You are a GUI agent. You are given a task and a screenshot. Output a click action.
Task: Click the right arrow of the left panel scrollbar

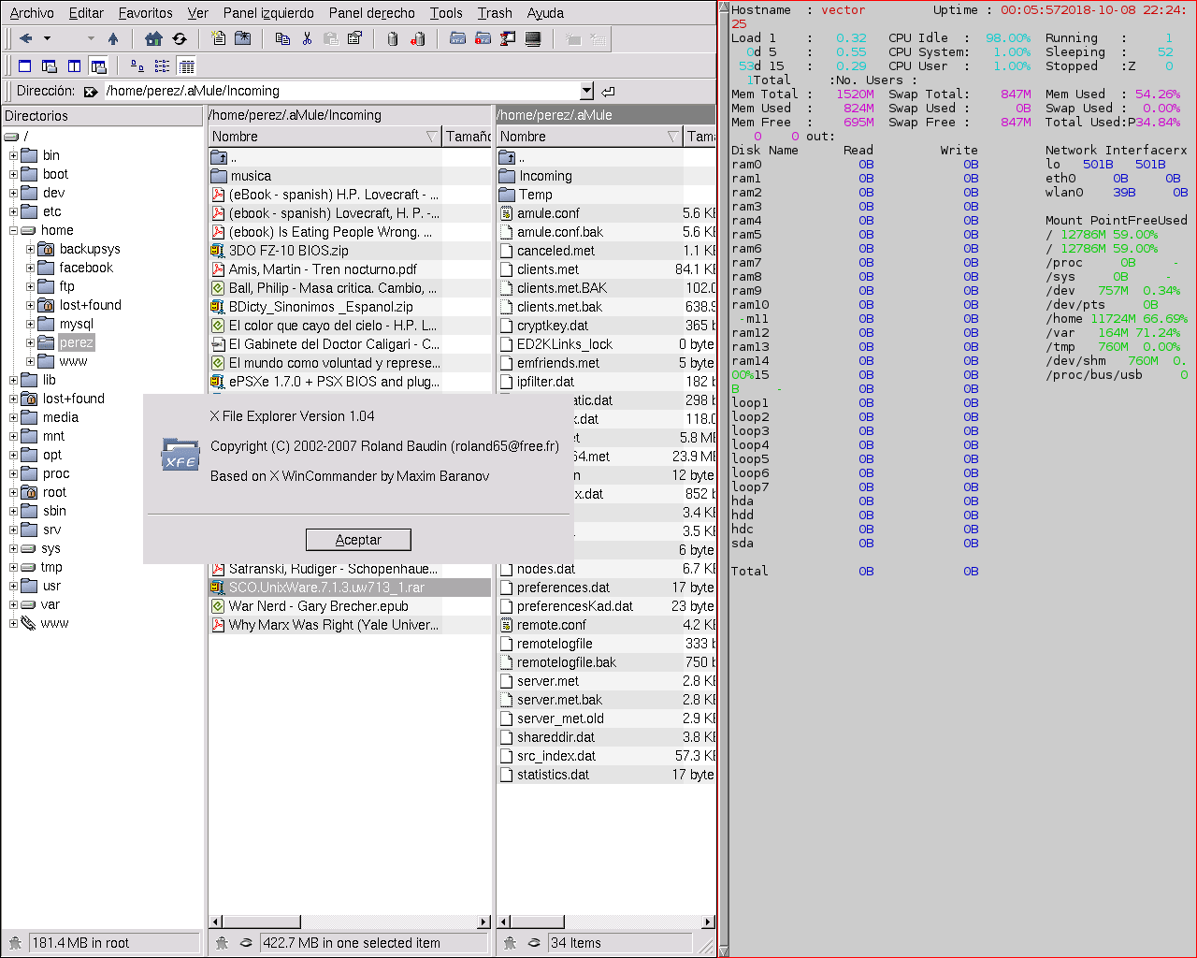[x=483, y=922]
